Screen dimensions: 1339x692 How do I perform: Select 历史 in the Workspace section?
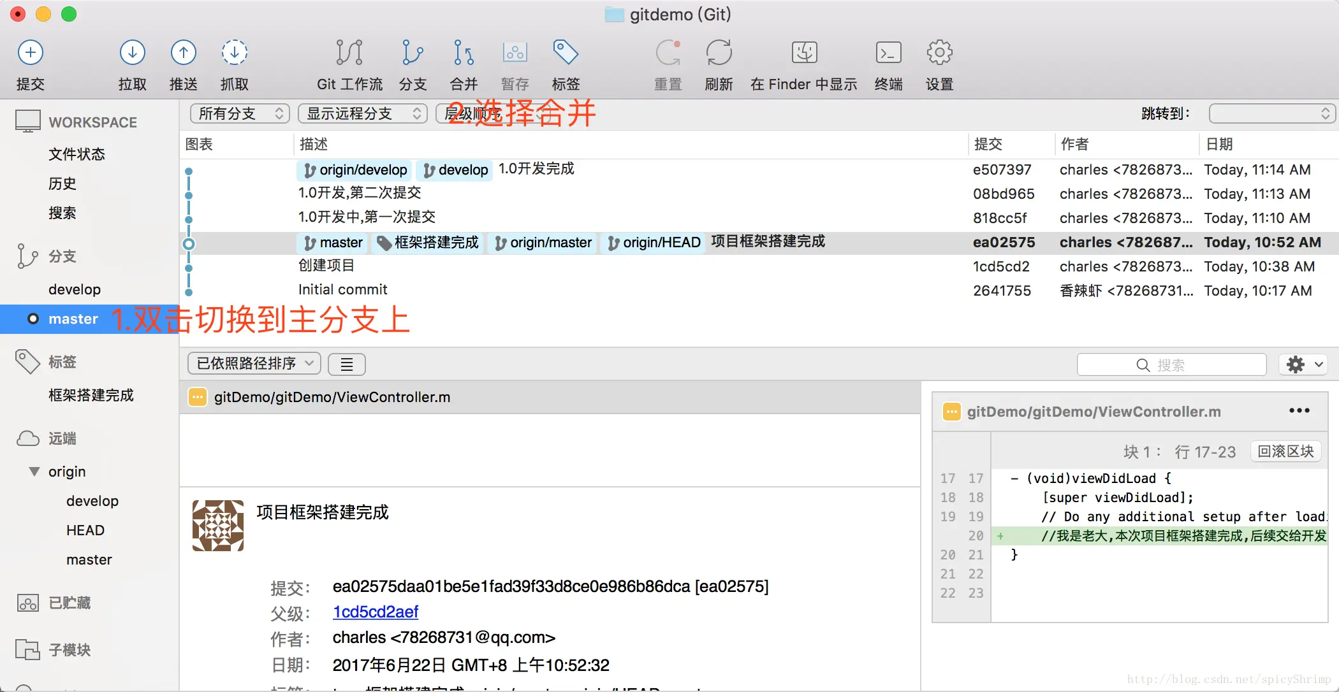(62, 184)
